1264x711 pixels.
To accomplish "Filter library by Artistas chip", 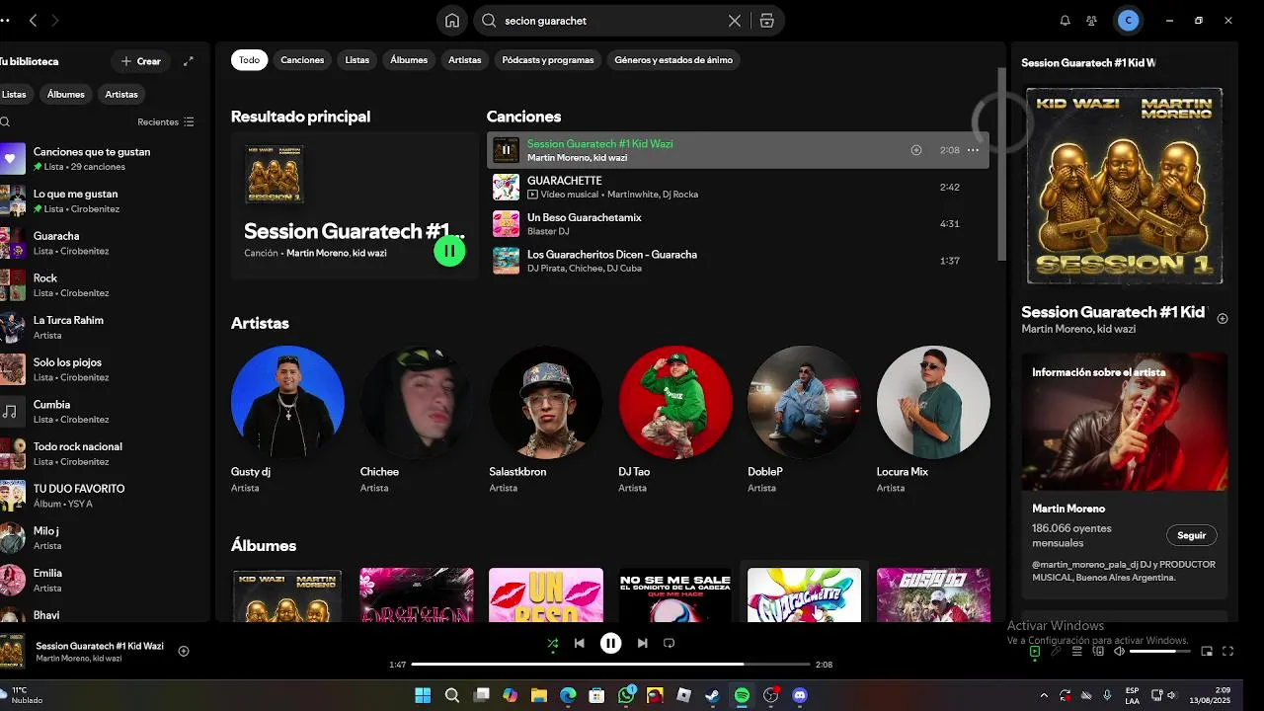I will [121, 95].
